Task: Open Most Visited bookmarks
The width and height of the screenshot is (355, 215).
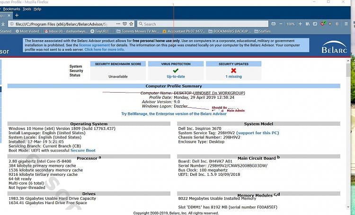Action: point(27,31)
